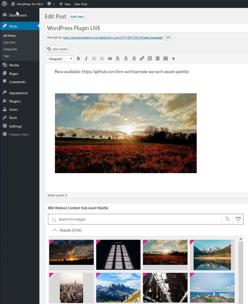The width and height of the screenshot is (248, 304).
Task: Select the red field sunset thumbnail
Action: pos(165,252)
